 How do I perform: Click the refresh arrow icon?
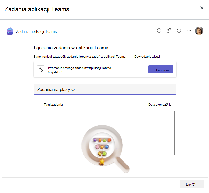click(x=179, y=31)
